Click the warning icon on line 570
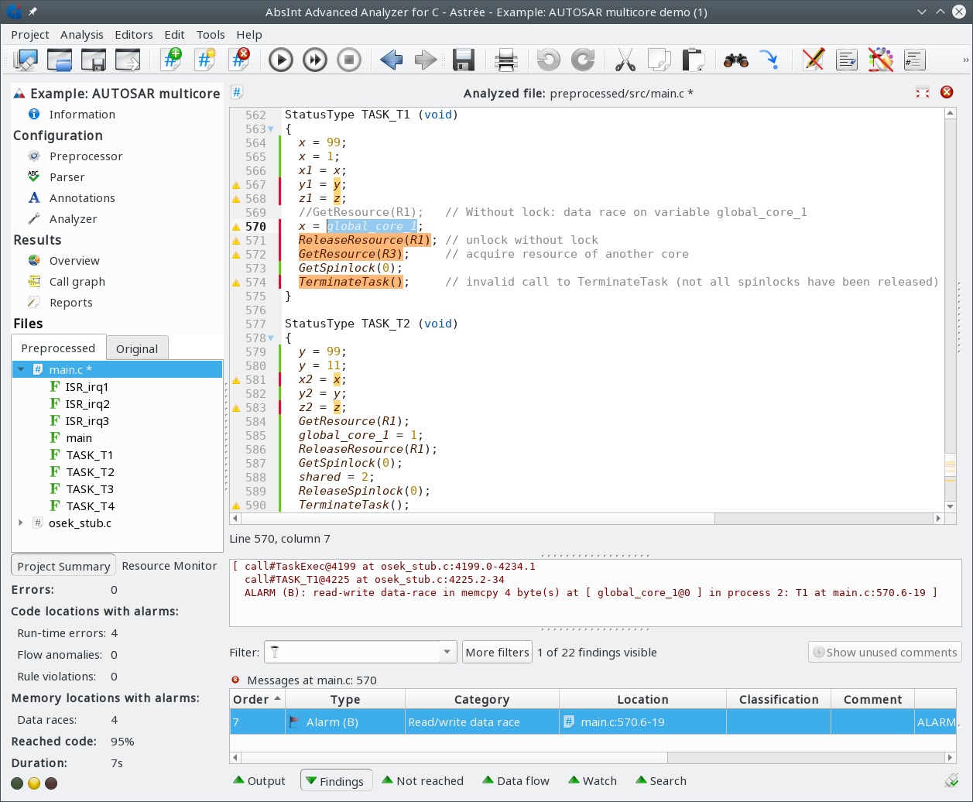Viewport: 973px width, 802px height. pos(236,227)
